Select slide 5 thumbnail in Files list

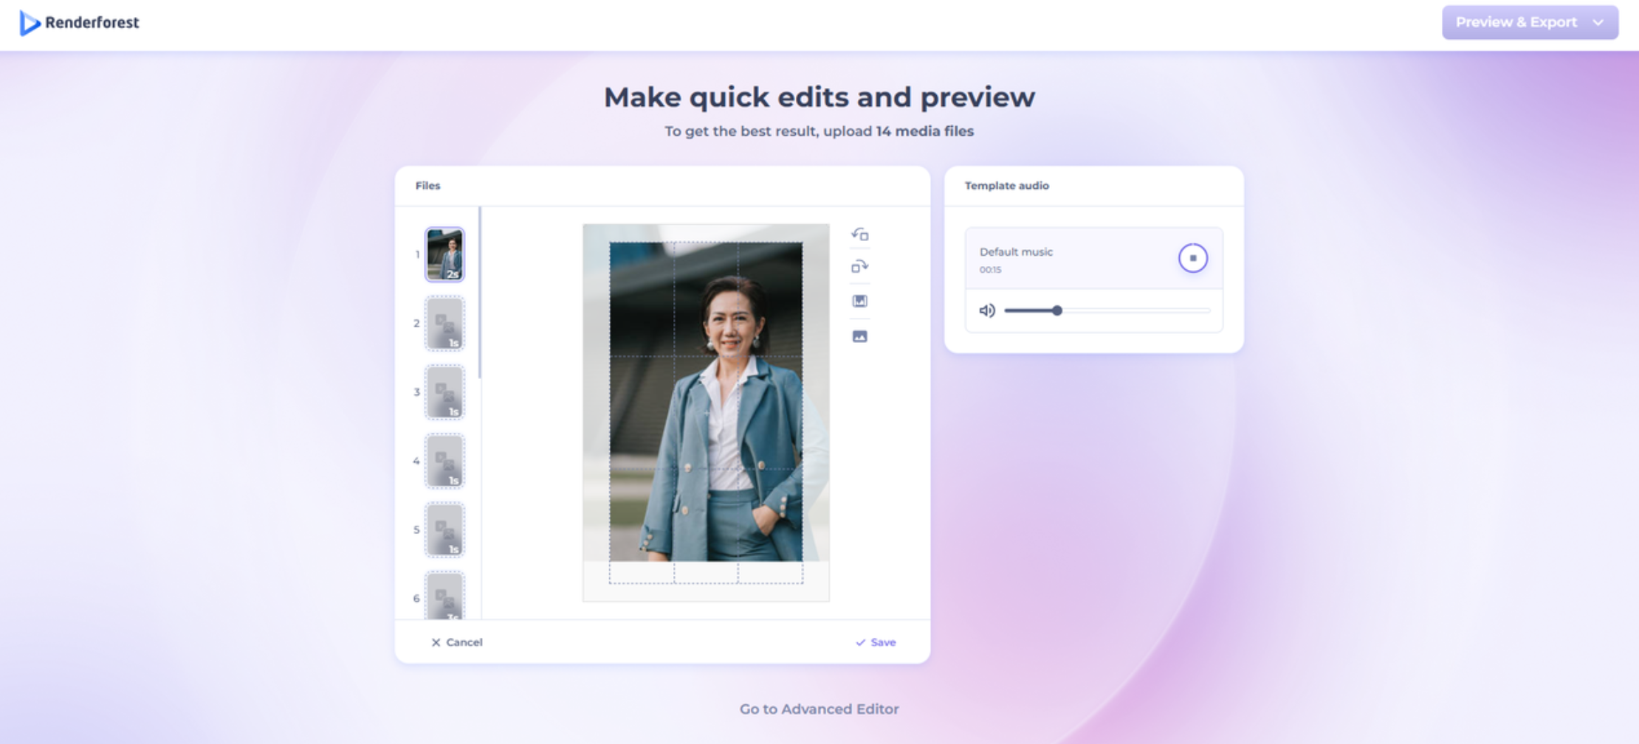click(444, 529)
